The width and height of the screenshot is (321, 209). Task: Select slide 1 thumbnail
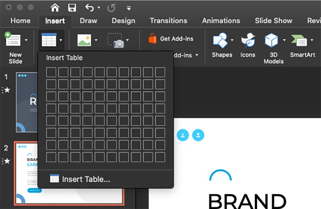[26, 102]
